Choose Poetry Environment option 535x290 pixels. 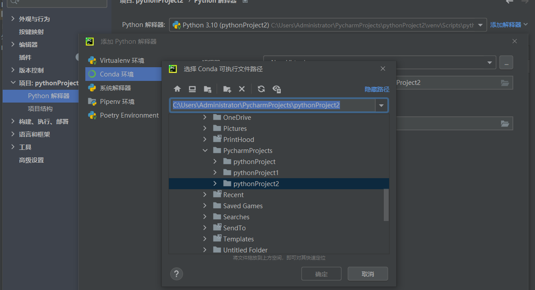(129, 115)
